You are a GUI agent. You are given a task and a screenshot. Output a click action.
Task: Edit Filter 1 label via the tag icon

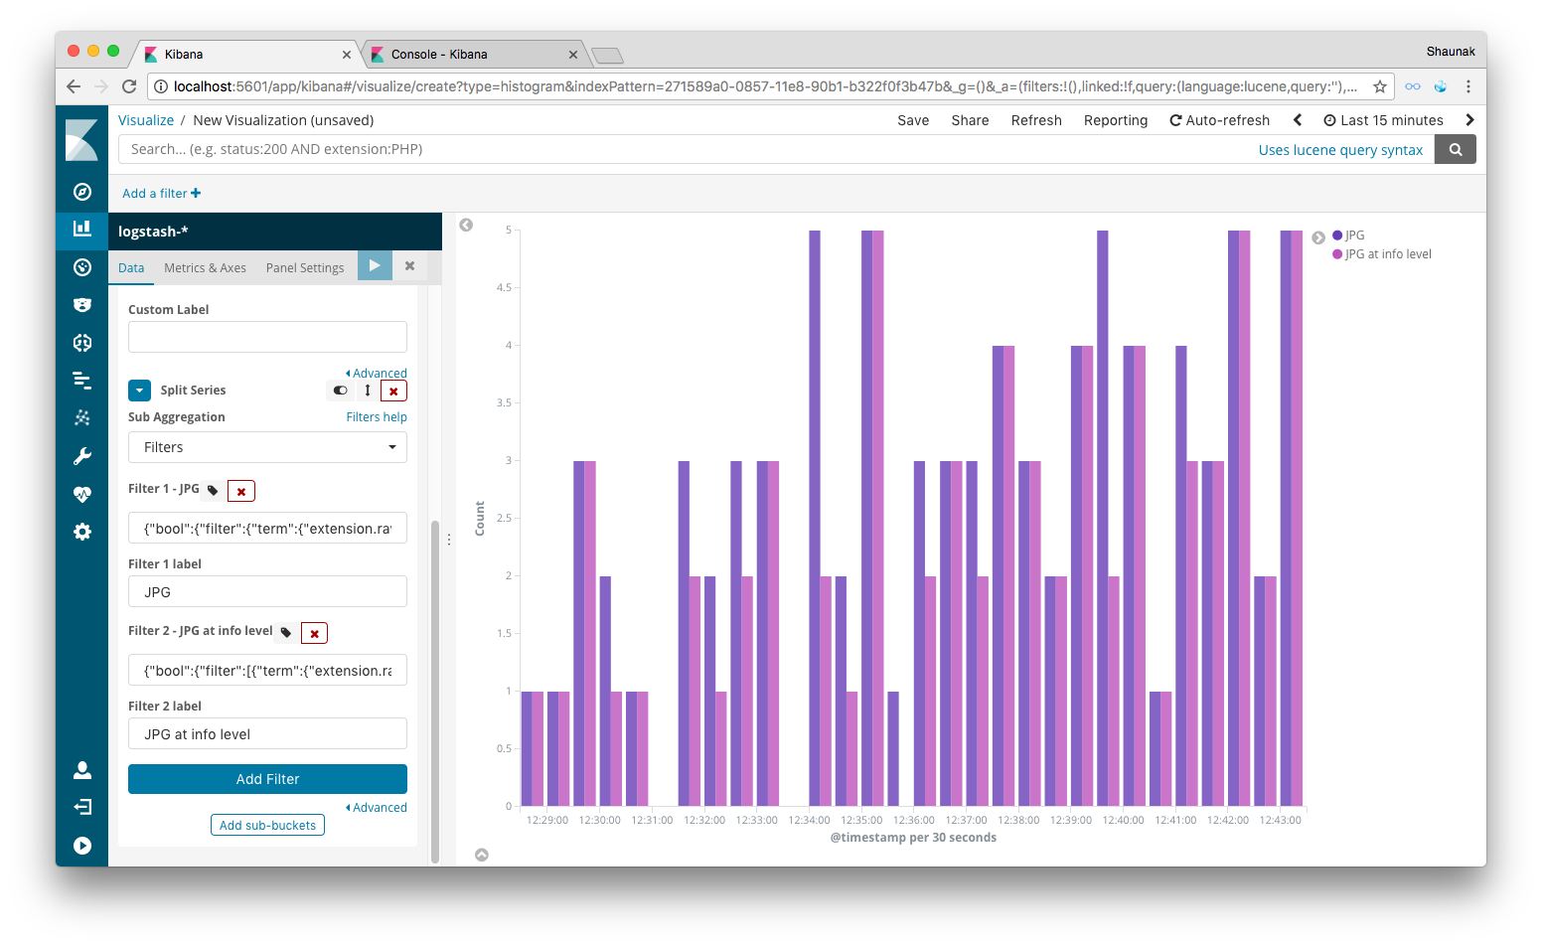(x=213, y=490)
